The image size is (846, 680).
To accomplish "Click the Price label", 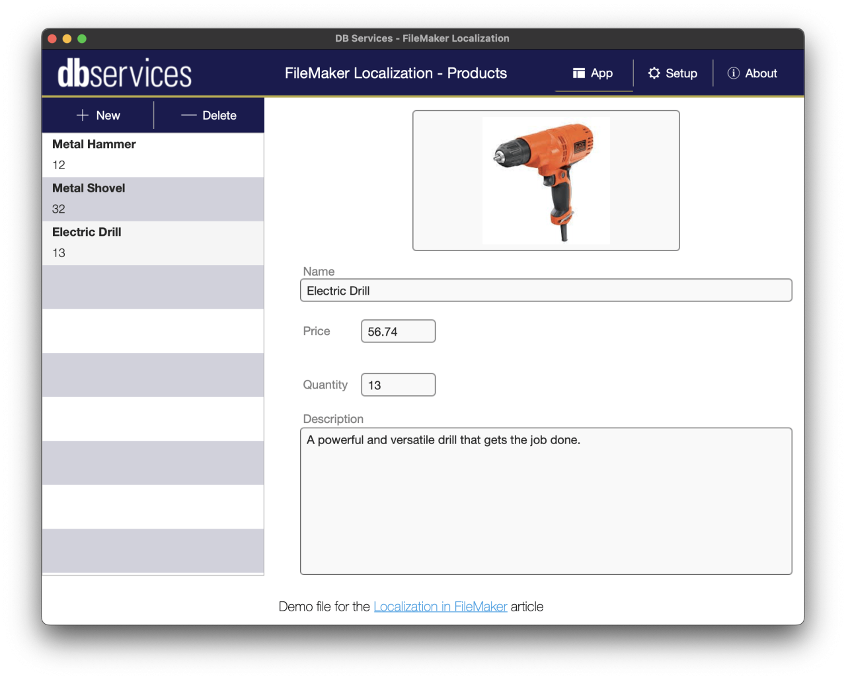I will [317, 331].
